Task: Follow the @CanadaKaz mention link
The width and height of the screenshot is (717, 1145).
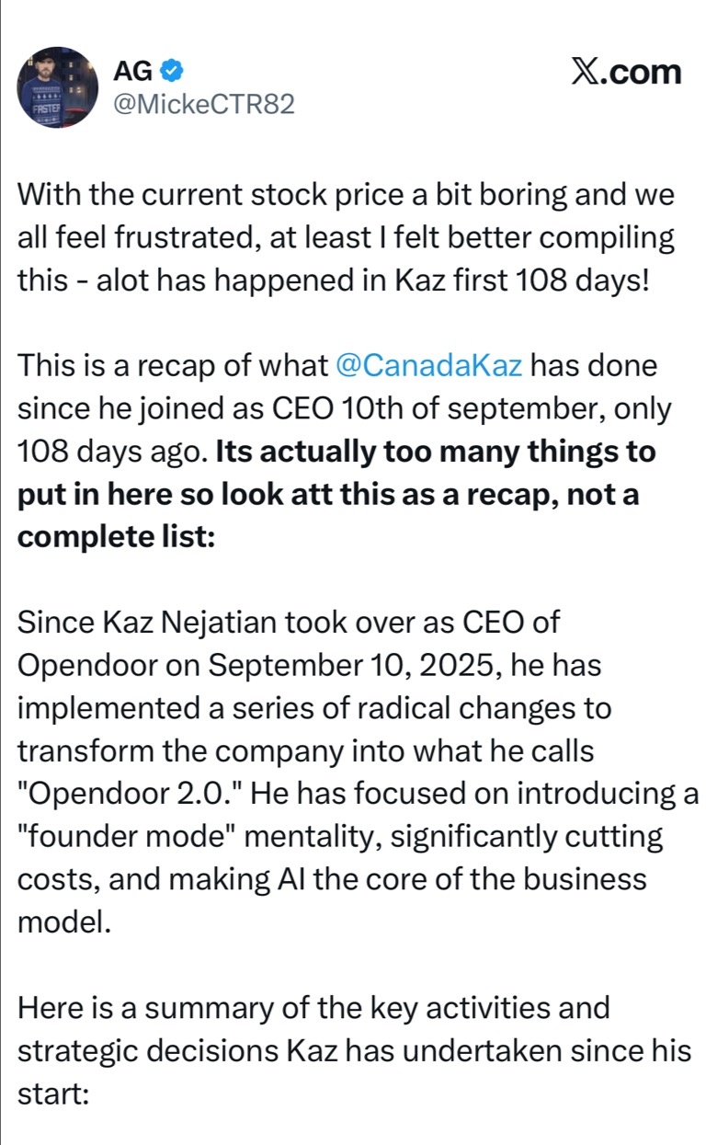Action: click(x=430, y=366)
